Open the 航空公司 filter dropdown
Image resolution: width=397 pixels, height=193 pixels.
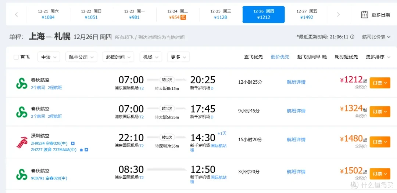coord(81,57)
